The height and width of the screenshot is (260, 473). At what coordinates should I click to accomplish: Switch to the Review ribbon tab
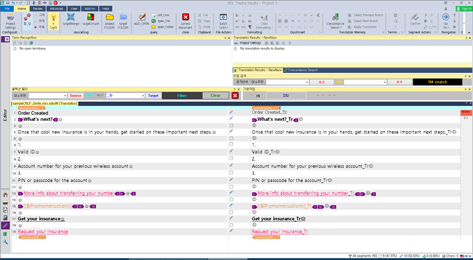[x=38, y=9]
